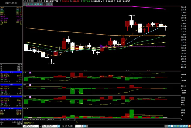Click the stock name 環球晶(6488) in header
The image size is (191, 128).
point(28,1)
